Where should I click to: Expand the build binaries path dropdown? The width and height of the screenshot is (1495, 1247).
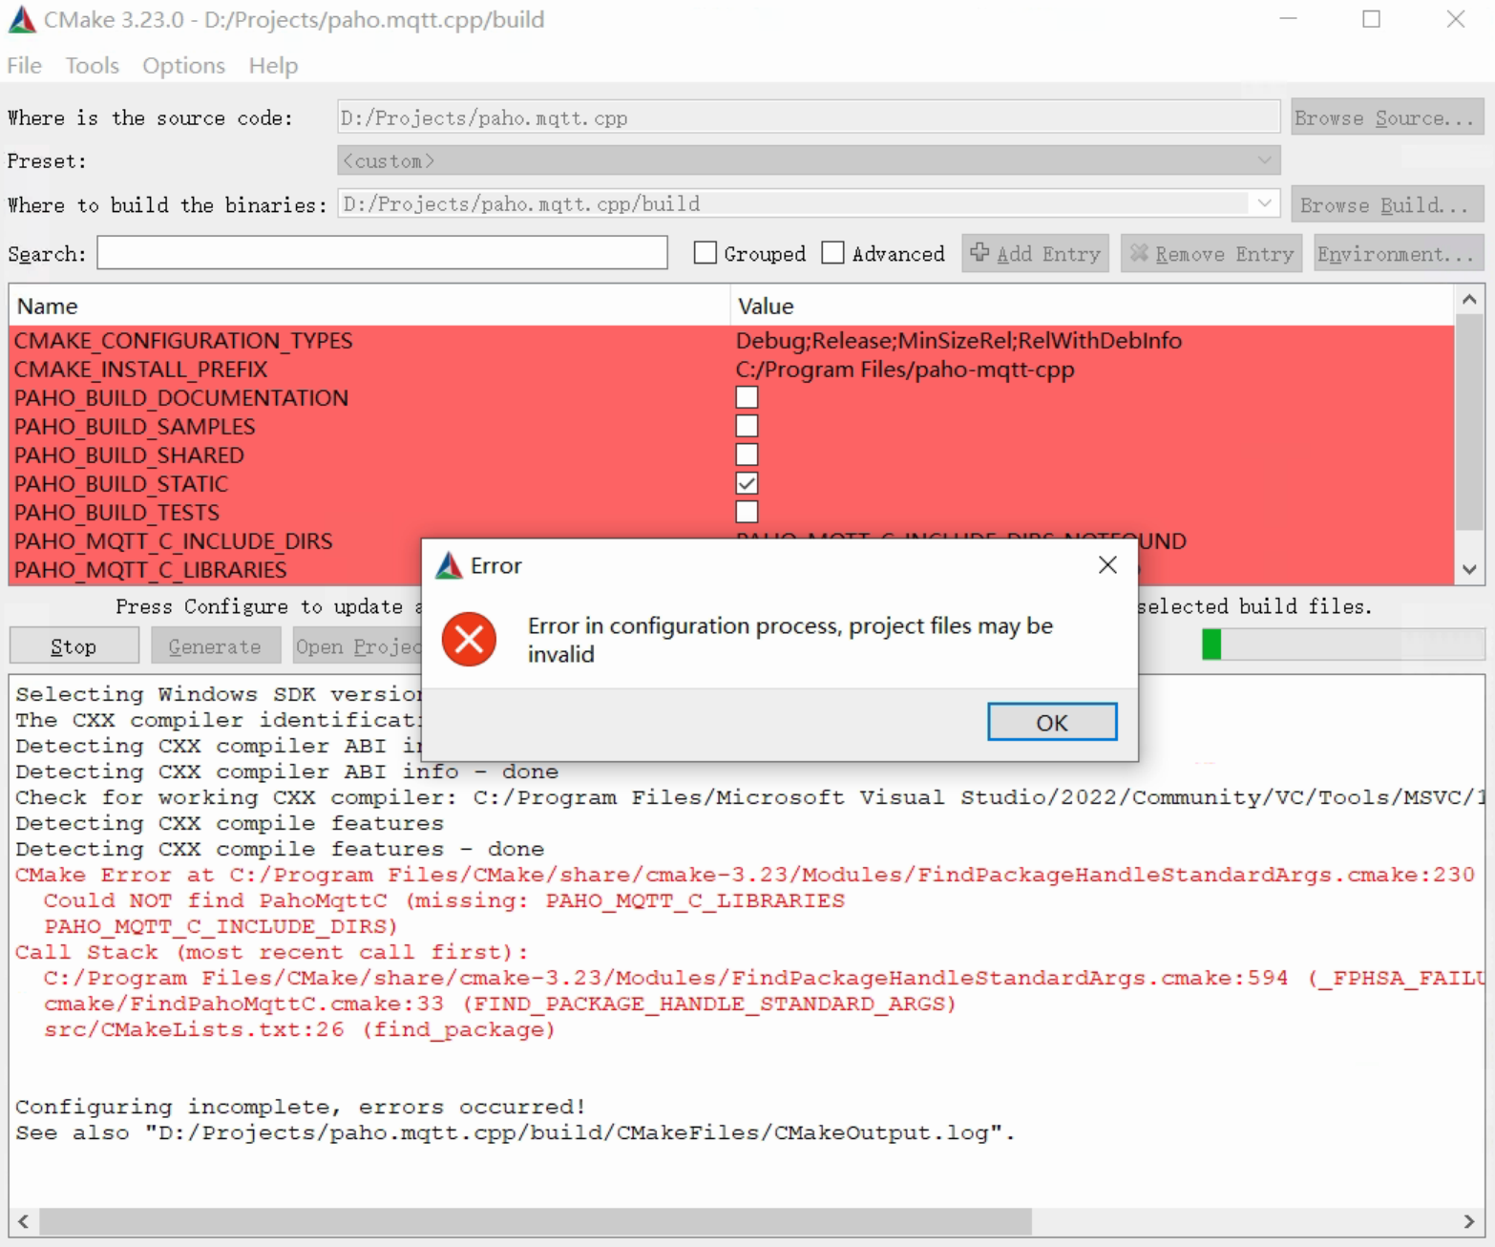tap(1265, 203)
